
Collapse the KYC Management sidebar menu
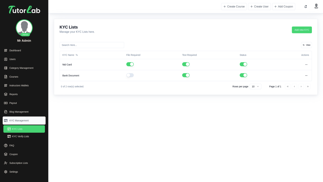(24, 121)
